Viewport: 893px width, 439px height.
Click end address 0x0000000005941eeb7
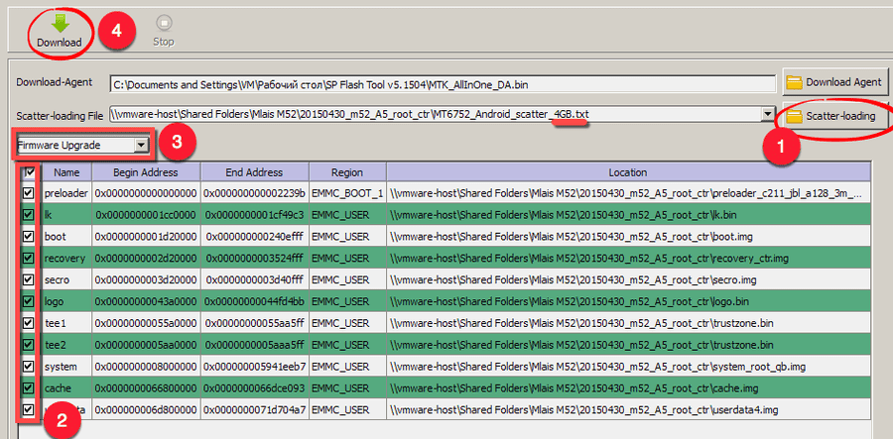[x=255, y=367]
